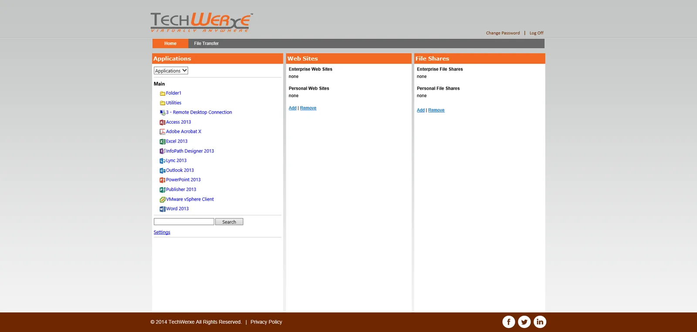Click the Search button

click(229, 222)
